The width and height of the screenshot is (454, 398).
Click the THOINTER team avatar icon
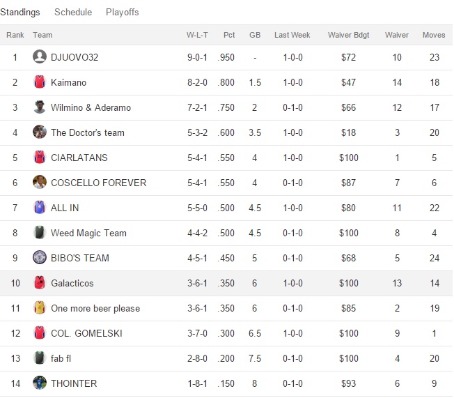coord(40,383)
